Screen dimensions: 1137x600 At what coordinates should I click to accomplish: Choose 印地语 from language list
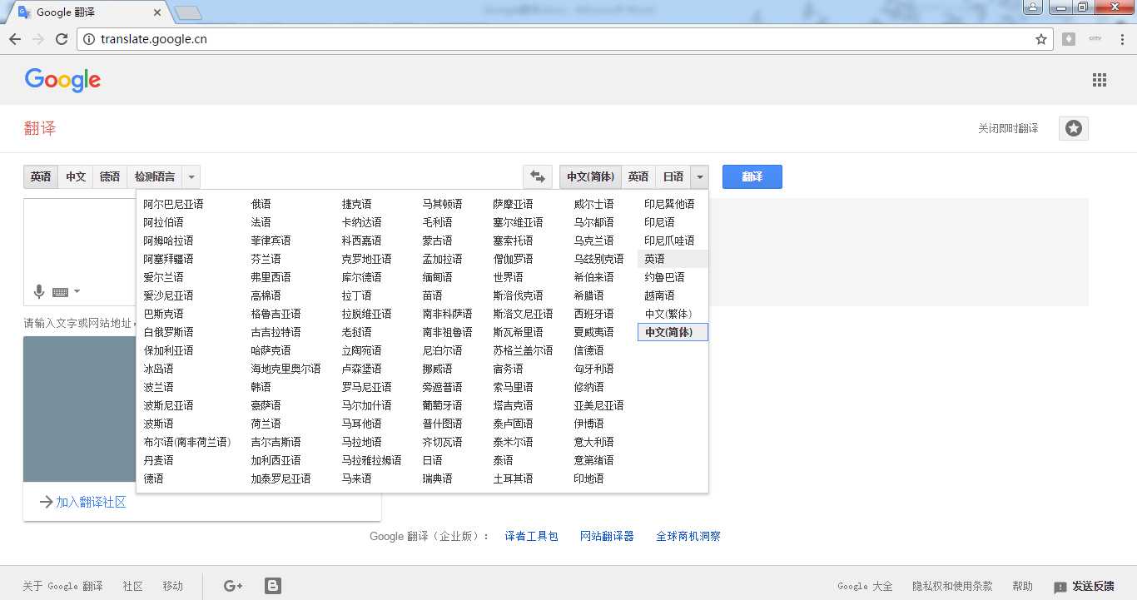pos(588,479)
